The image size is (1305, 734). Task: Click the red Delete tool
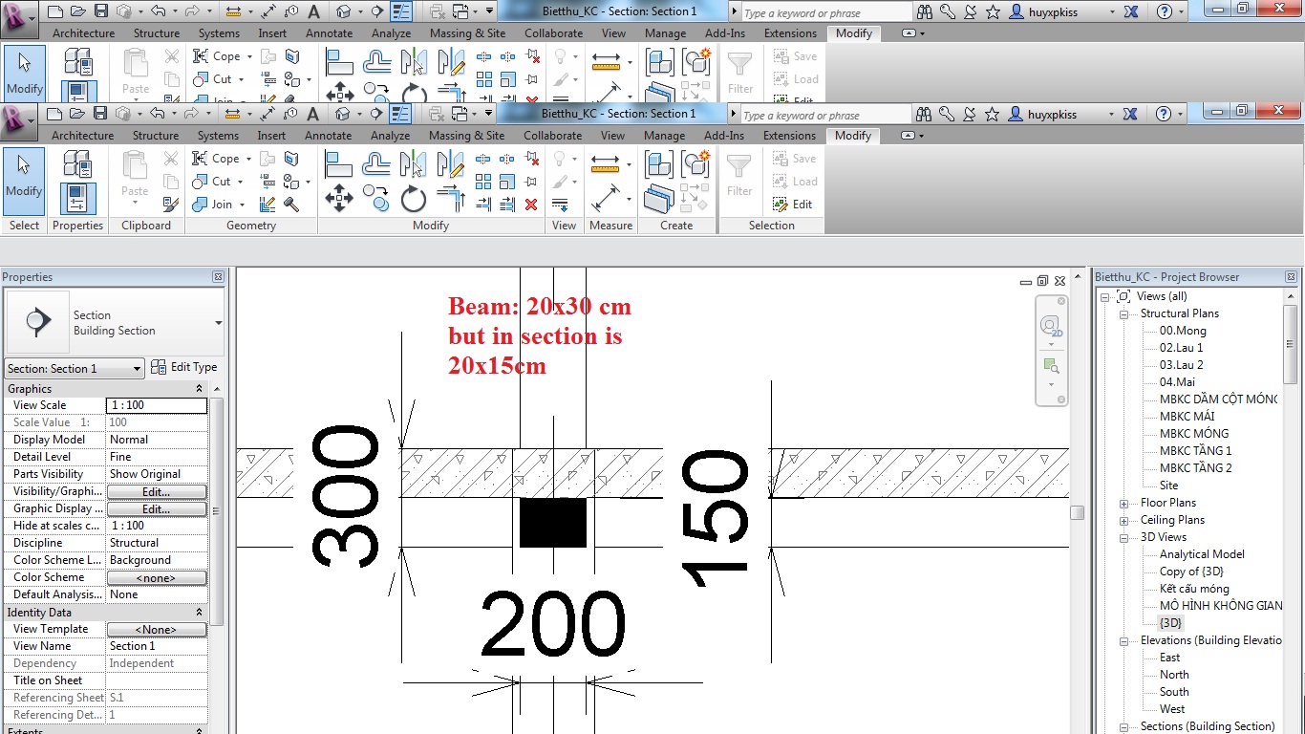[531, 205]
